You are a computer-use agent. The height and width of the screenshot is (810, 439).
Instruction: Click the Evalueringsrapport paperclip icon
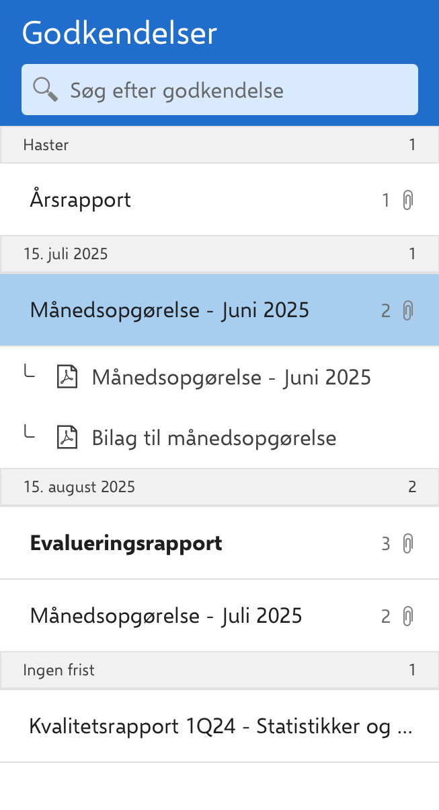point(407,543)
